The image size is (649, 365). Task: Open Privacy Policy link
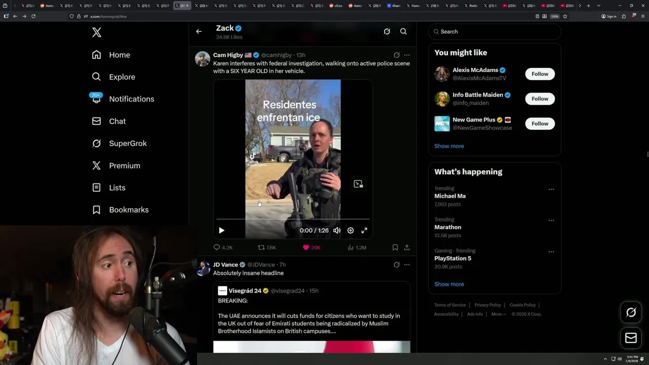coord(488,305)
